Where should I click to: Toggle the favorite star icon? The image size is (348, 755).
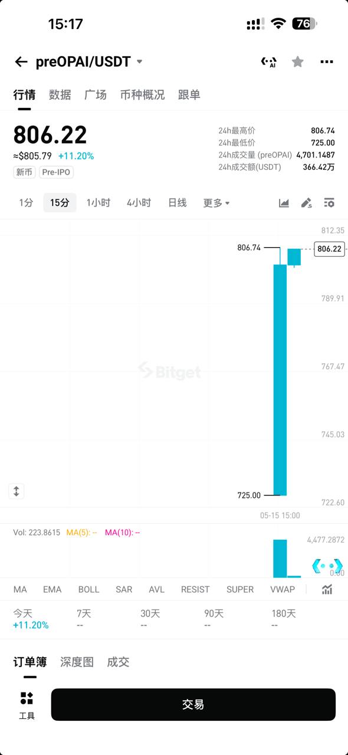pyautogui.click(x=298, y=61)
